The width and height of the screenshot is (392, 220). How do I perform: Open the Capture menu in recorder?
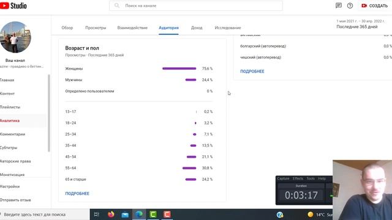click(x=283, y=178)
